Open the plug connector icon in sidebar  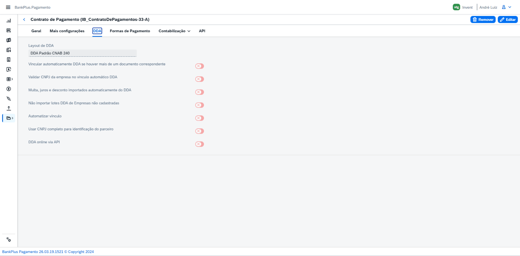pos(9,98)
